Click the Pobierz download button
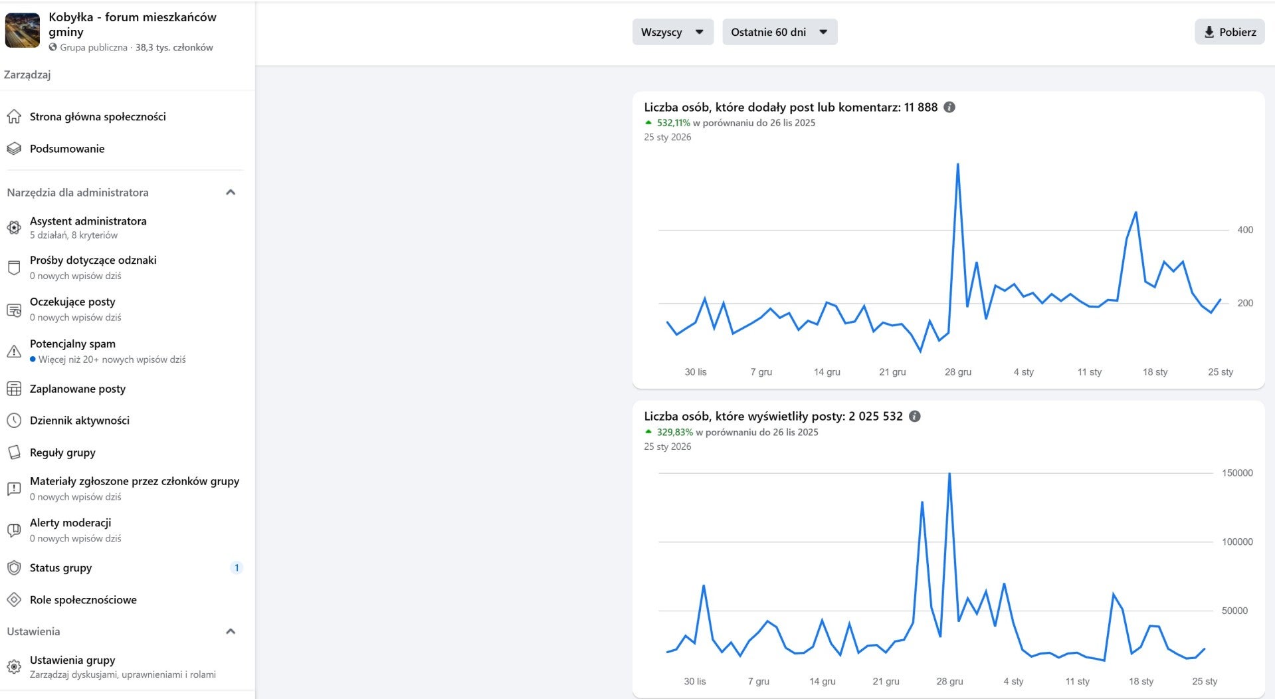This screenshot has height=699, width=1275. 1229,32
